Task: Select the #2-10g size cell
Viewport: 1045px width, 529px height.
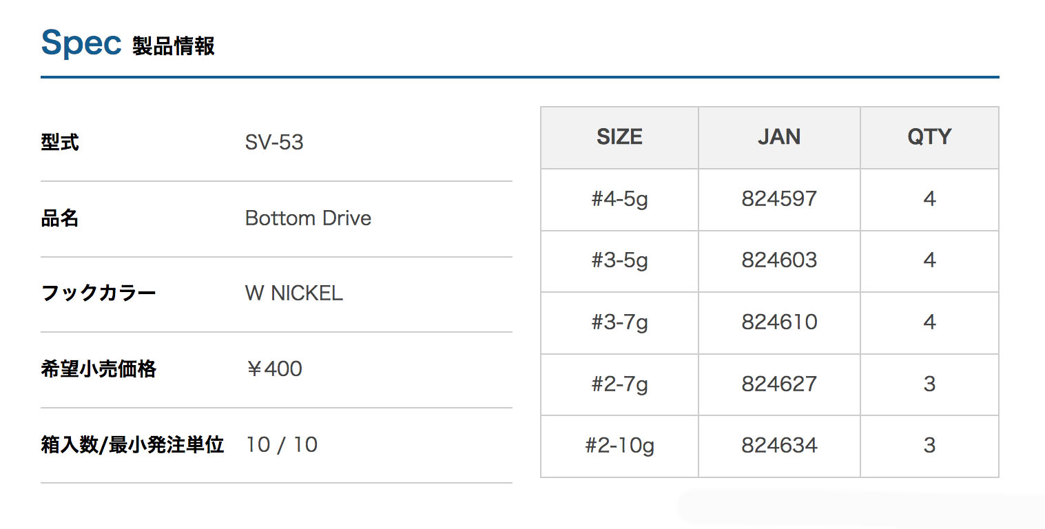Action: (x=619, y=446)
